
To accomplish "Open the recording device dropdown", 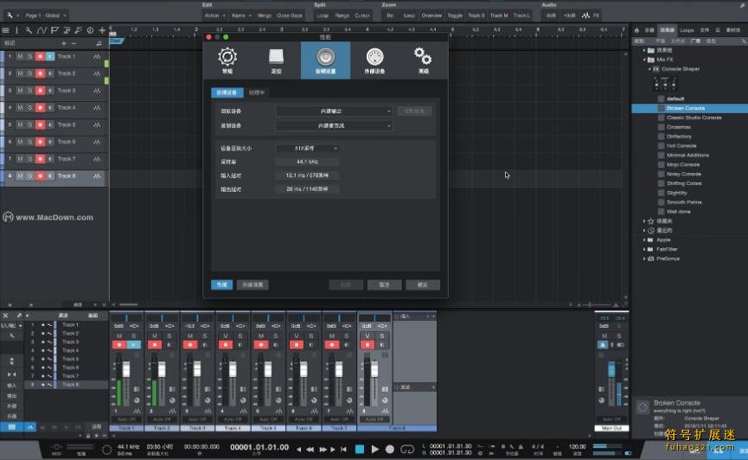I will click(334, 125).
